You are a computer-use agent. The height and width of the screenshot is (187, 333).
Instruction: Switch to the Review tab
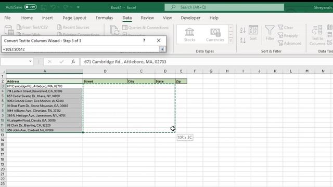point(147,18)
